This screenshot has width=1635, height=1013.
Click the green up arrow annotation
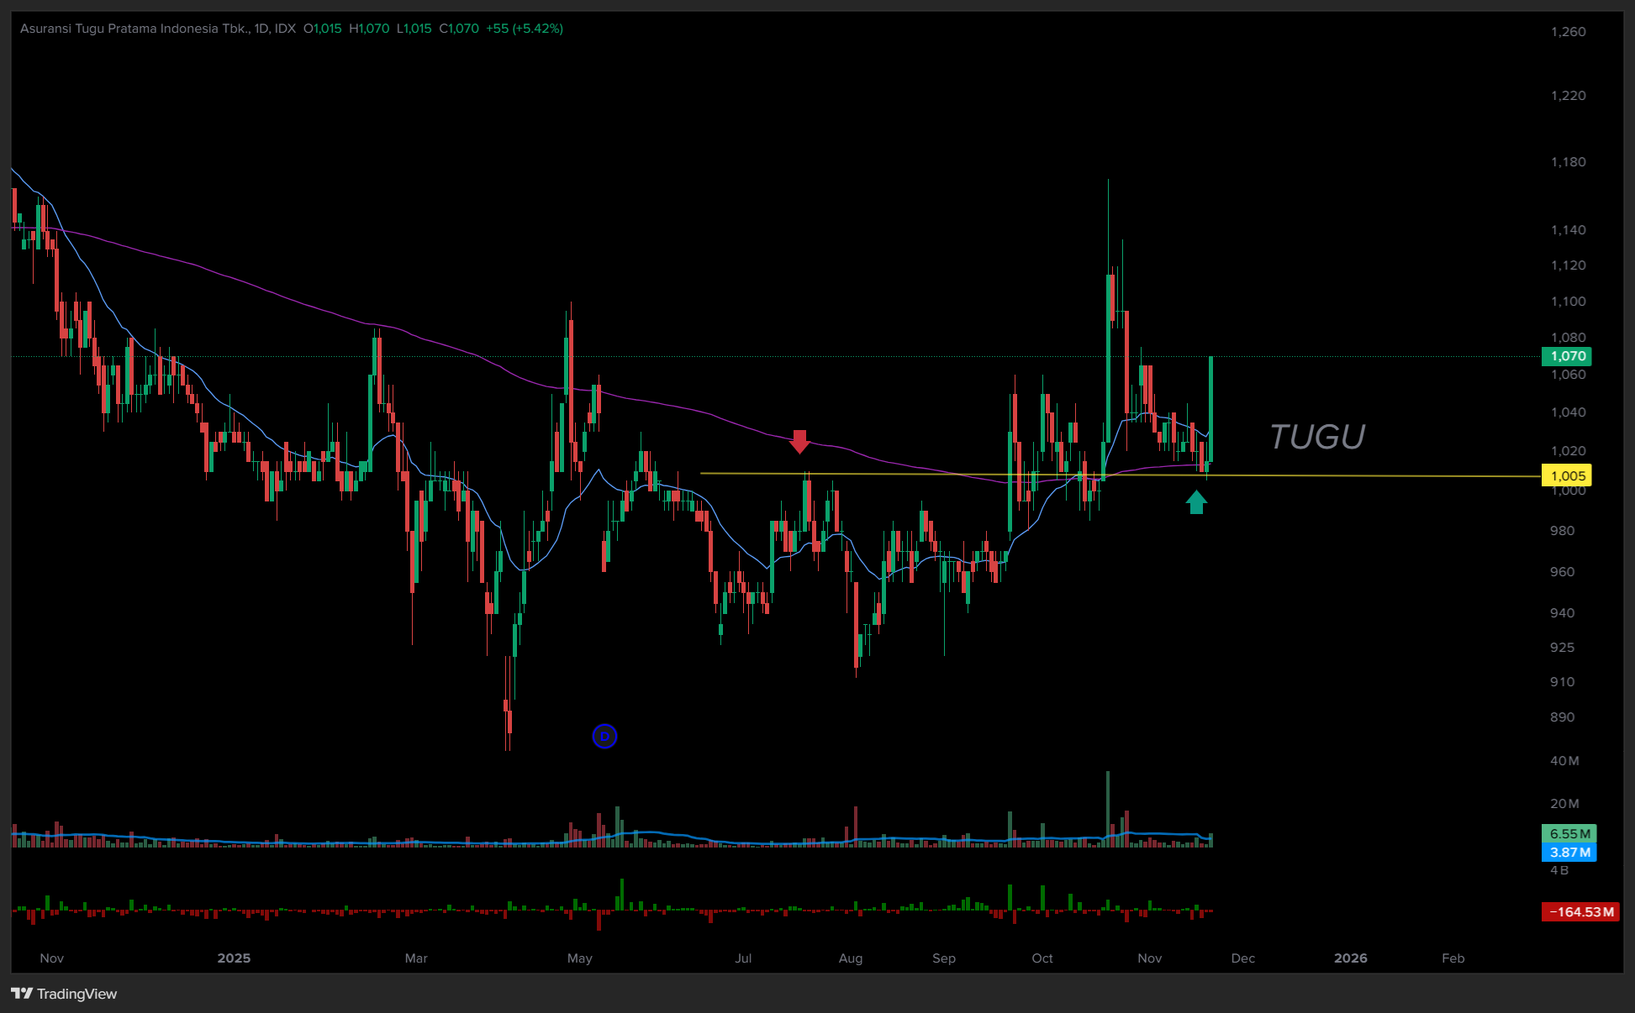tap(1196, 502)
